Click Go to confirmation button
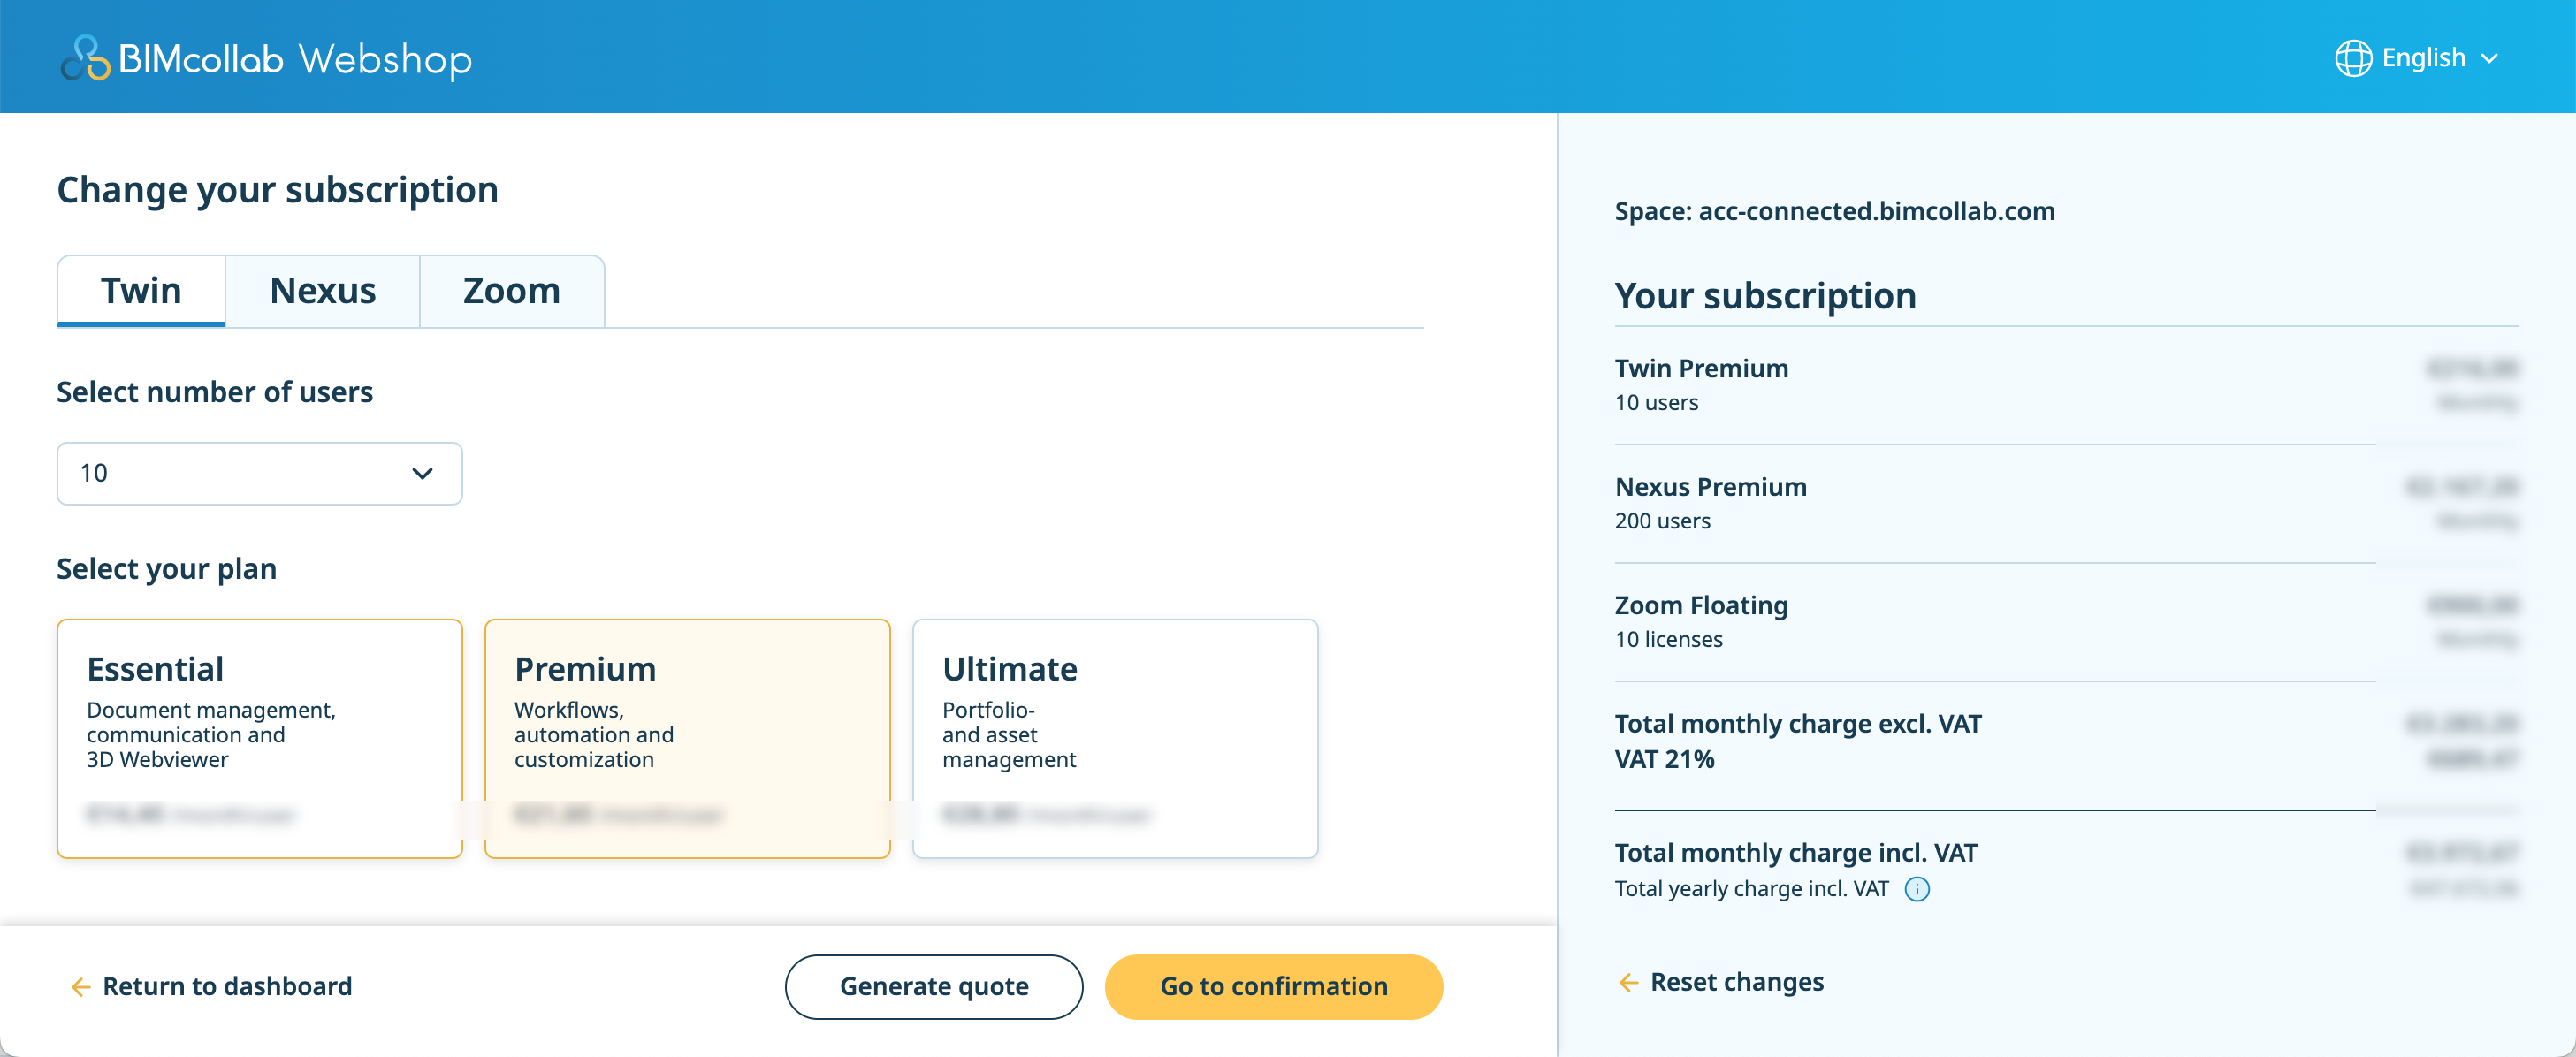The width and height of the screenshot is (2576, 1057). pyautogui.click(x=1273, y=986)
